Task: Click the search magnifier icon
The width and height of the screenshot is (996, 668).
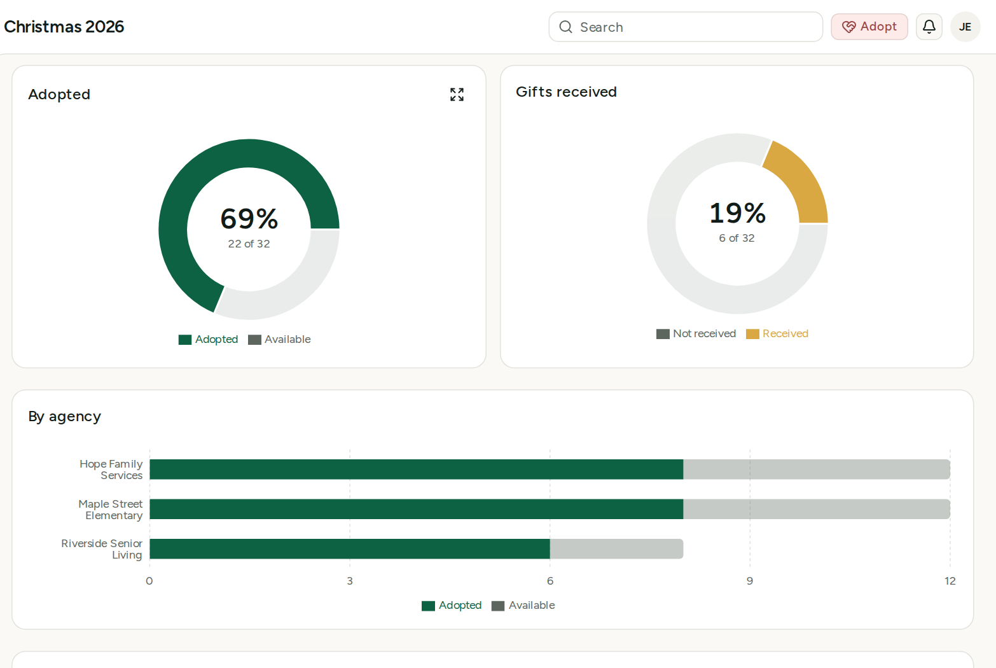Action: (x=565, y=27)
